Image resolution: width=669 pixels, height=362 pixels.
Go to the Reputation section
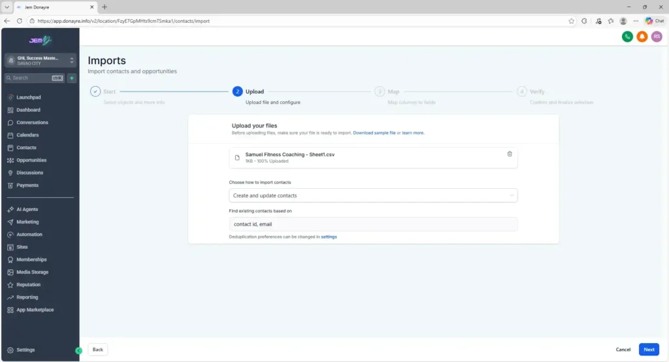click(28, 285)
